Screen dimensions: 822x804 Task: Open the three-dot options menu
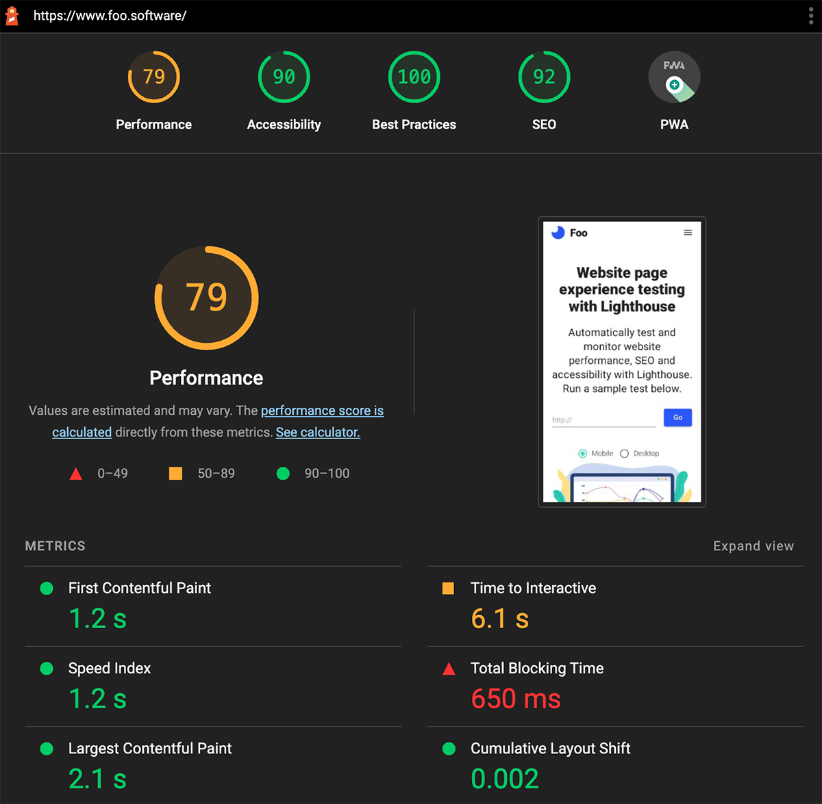pos(810,16)
